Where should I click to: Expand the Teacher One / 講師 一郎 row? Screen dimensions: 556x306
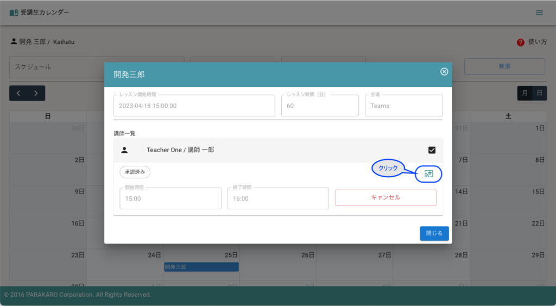coord(271,150)
